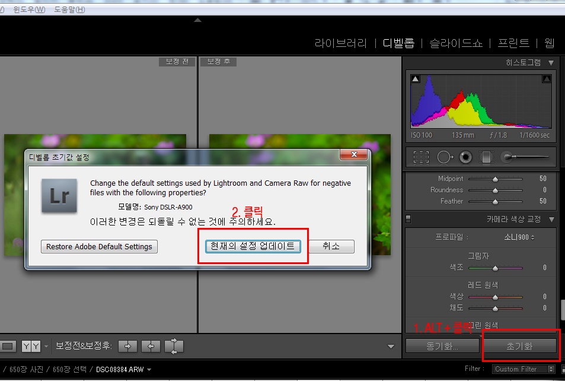Viewport: 565px width, 381px height.
Task: Collapse the 히스토그램 panel
Action: 551,62
